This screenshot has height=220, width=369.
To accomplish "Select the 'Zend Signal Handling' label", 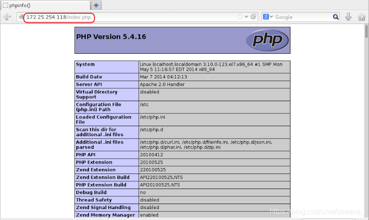I will click(103, 207).
